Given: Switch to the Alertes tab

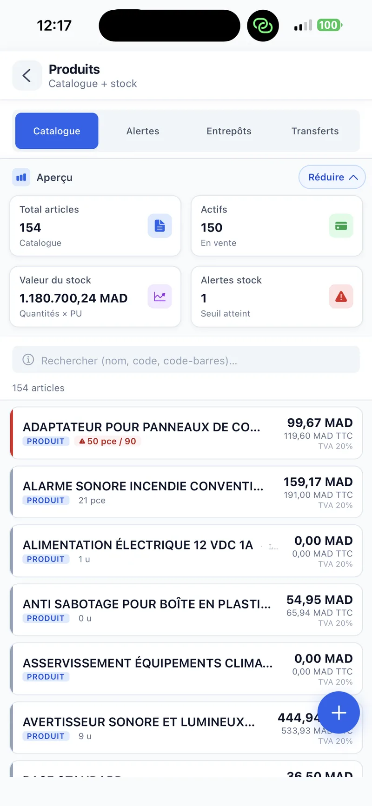Looking at the screenshot, I should 143,131.
